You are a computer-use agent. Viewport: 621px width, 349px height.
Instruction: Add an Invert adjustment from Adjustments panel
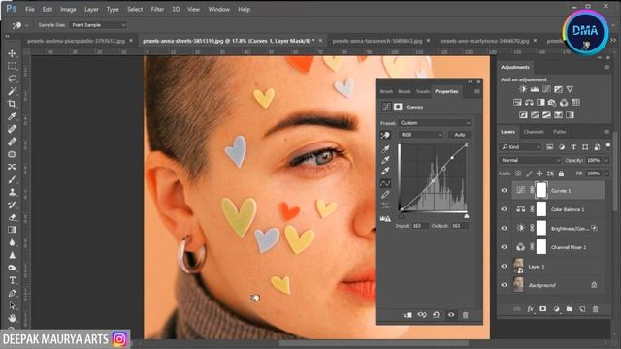click(523, 115)
